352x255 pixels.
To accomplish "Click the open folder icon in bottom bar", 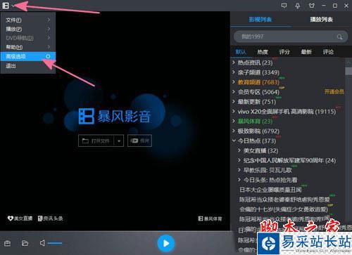I will 25,243.
